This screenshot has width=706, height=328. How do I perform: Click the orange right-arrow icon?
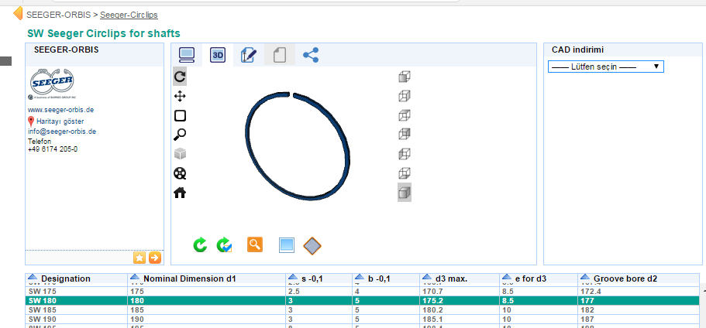point(154,258)
